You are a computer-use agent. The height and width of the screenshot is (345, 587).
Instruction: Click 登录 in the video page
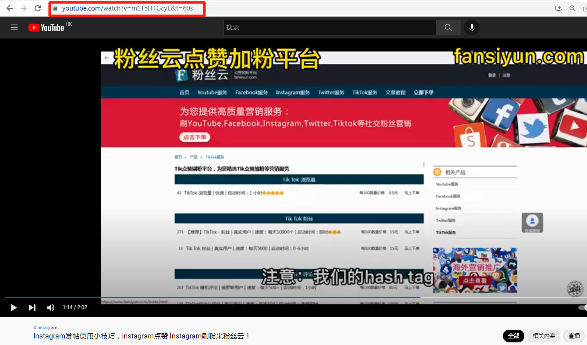click(x=492, y=75)
